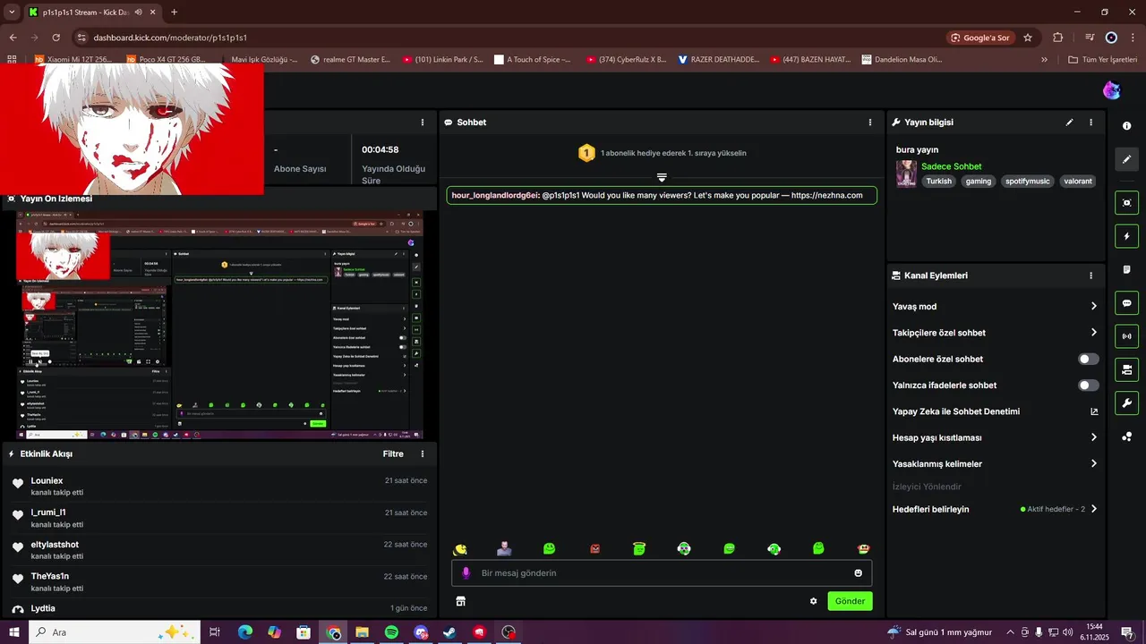Viewport: 1146px width, 644px height.
Task: Open the Sadece Sohbet category link
Action: [951, 166]
